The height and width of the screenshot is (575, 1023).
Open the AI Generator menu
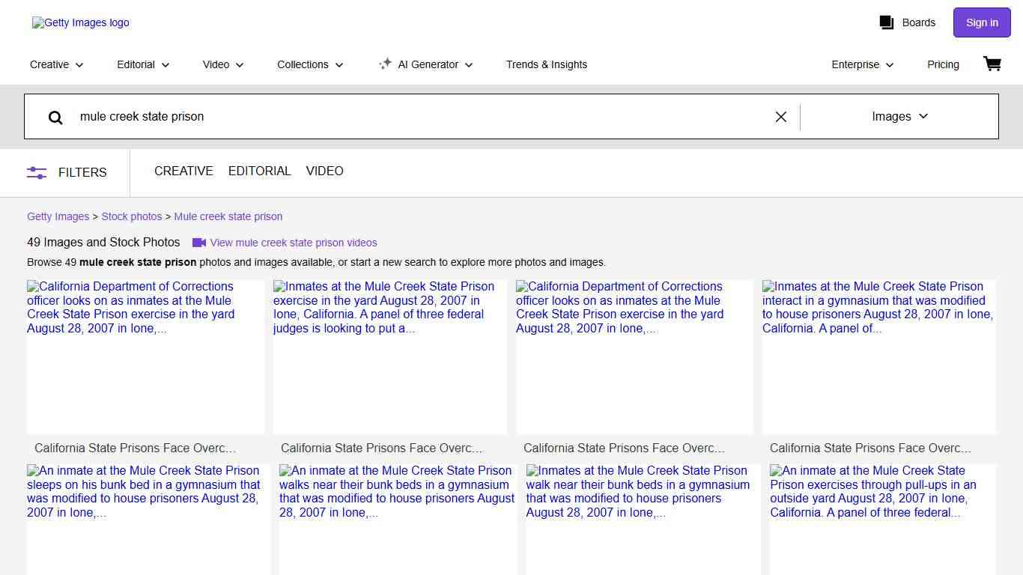(425, 64)
